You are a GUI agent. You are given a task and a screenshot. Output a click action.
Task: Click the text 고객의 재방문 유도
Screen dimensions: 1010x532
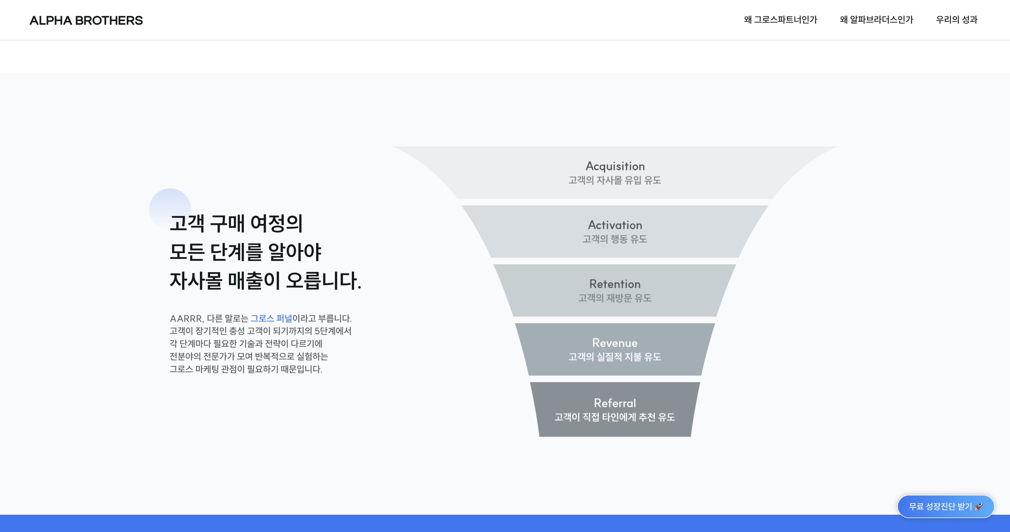(615, 298)
